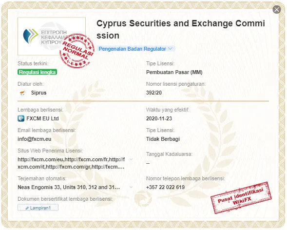287x230 pixels.
Task: Click the CySEC regulator logo
Action: (52, 36)
